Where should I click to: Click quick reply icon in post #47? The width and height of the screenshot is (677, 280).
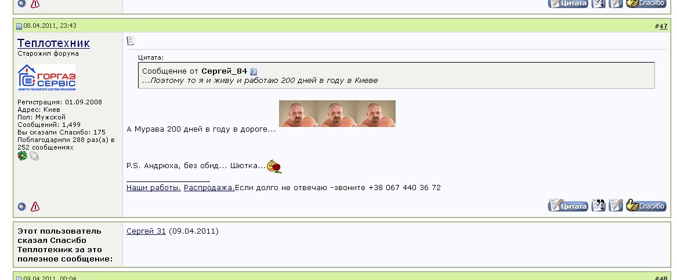click(616, 205)
